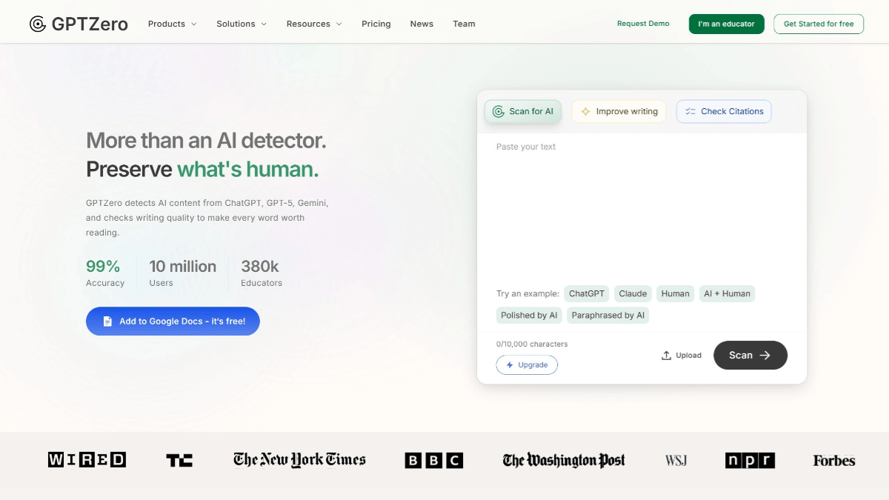Click the Request Demo link

tap(643, 24)
